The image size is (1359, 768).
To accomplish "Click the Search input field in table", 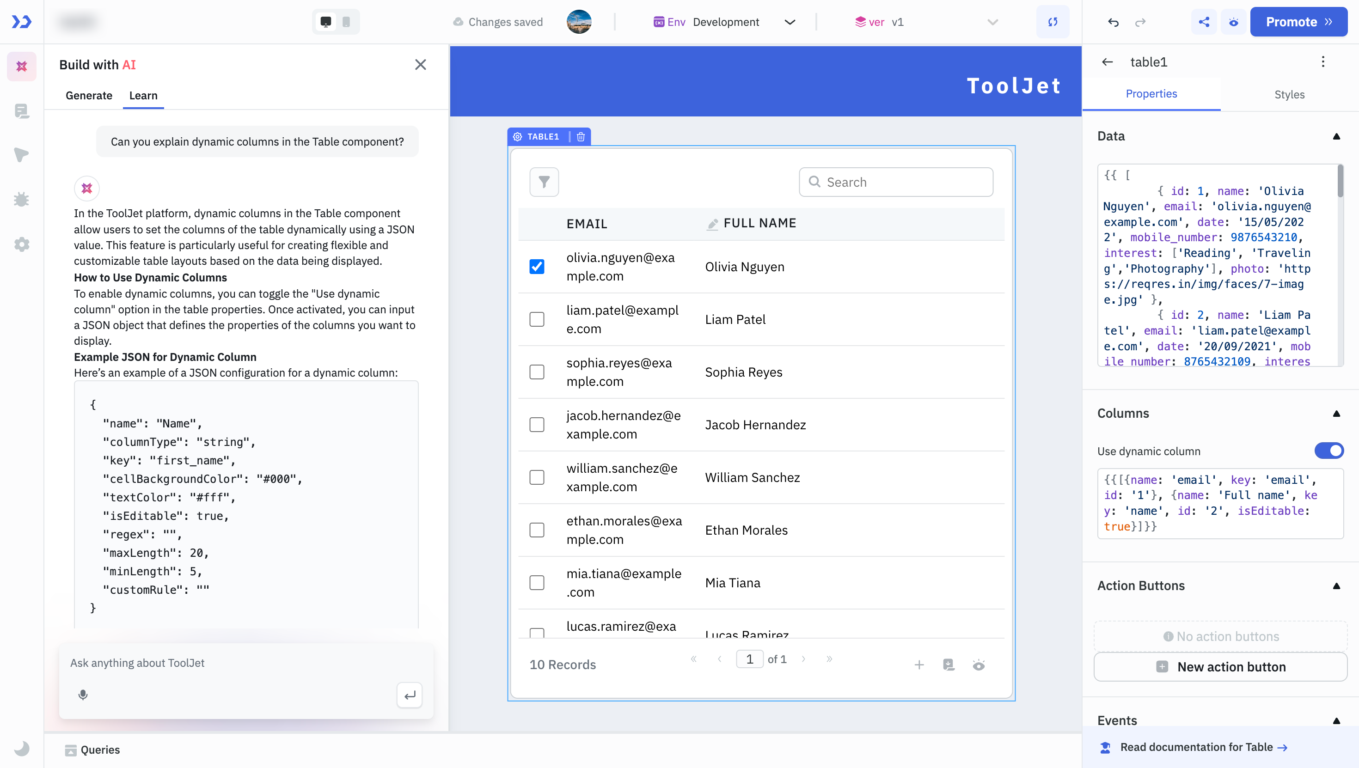I will coord(895,182).
